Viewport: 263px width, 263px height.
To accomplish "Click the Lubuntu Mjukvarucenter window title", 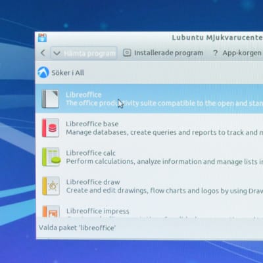I will 217,37.
